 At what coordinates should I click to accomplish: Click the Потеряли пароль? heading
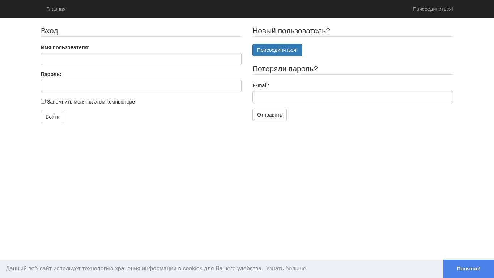(285, 69)
